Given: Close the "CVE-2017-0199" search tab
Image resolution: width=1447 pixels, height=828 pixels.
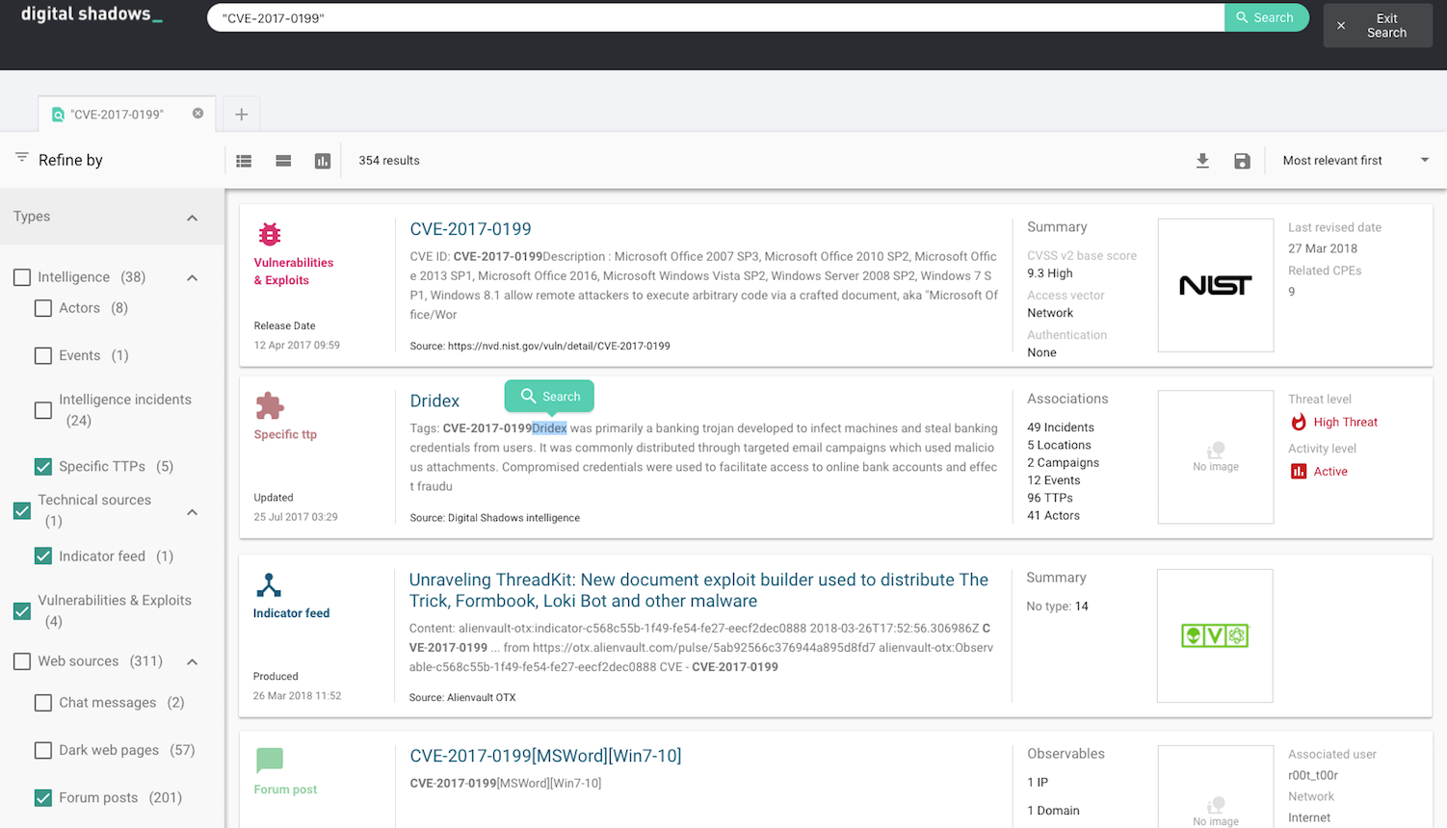Looking at the screenshot, I should 197,113.
